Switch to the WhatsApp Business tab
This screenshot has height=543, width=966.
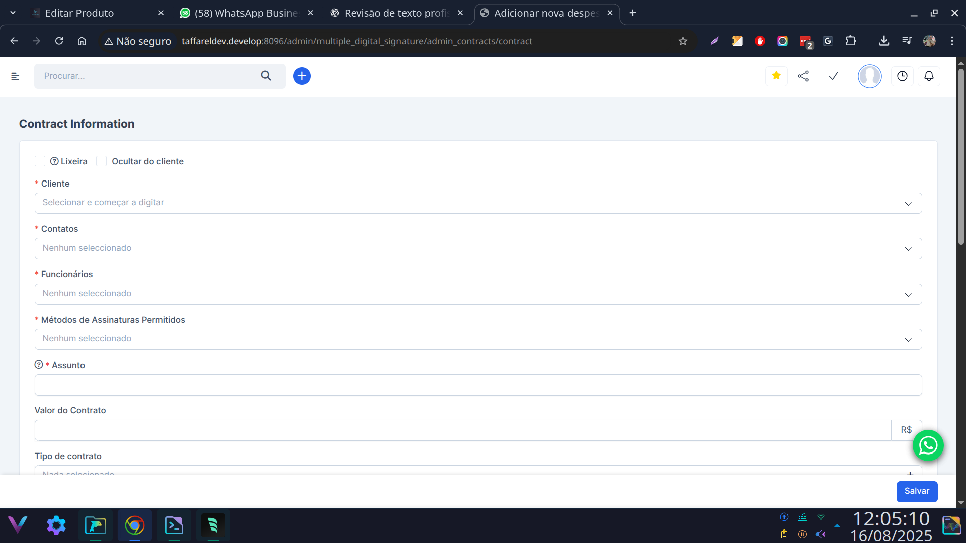tap(246, 13)
